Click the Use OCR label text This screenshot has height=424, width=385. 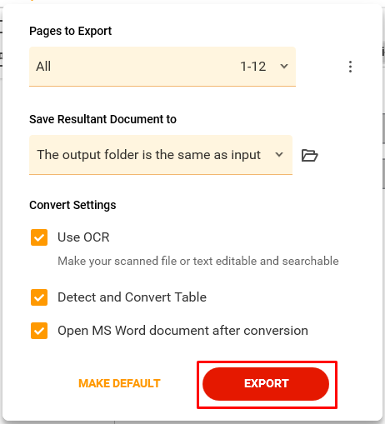coord(83,237)
